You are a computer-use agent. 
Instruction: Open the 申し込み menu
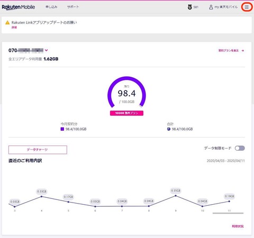(51, 7)
